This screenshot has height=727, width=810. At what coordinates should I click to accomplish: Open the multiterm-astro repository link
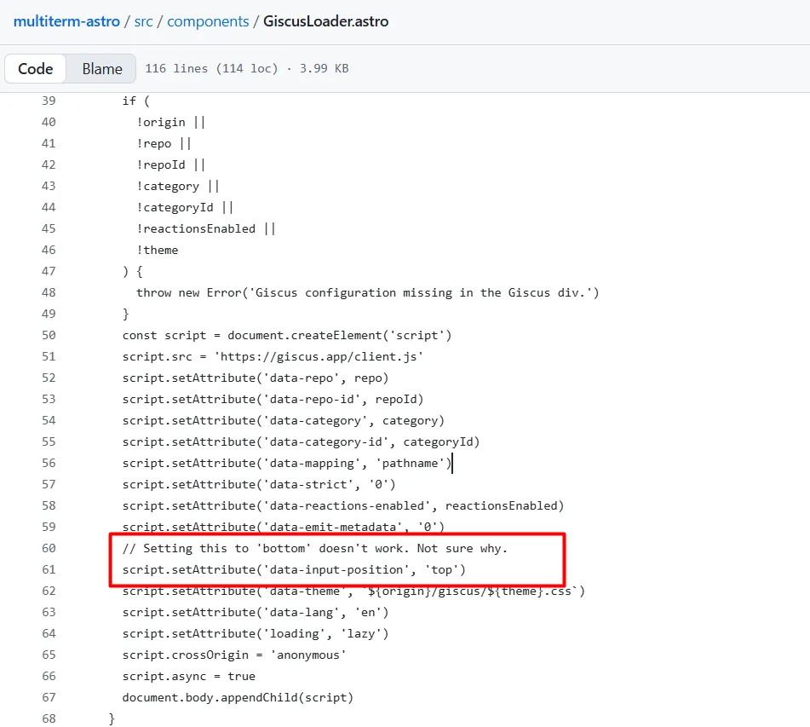click(x=66, y=21)
